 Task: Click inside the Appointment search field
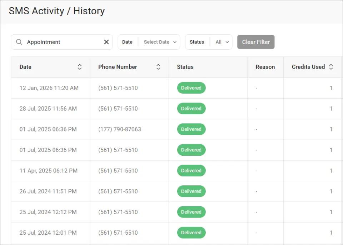61,42
